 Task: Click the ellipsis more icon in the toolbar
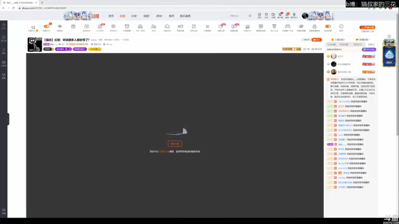pos(341,26)
